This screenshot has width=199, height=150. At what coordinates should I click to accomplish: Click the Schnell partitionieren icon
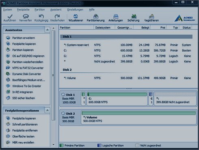pos(8,124)
